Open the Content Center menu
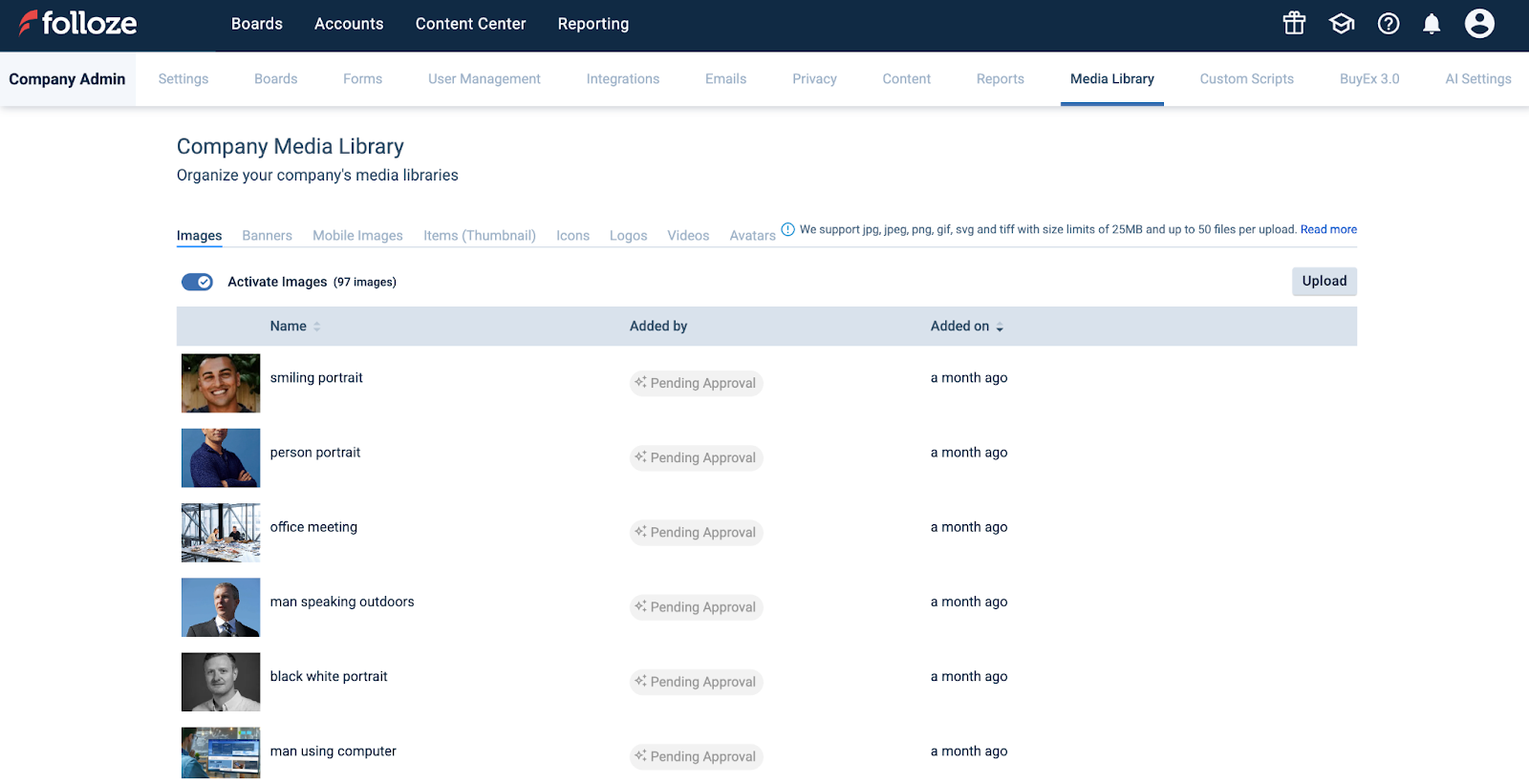The height and width of the screenshot is (783, 1529). pyautogui.click(x=470, y=24)
